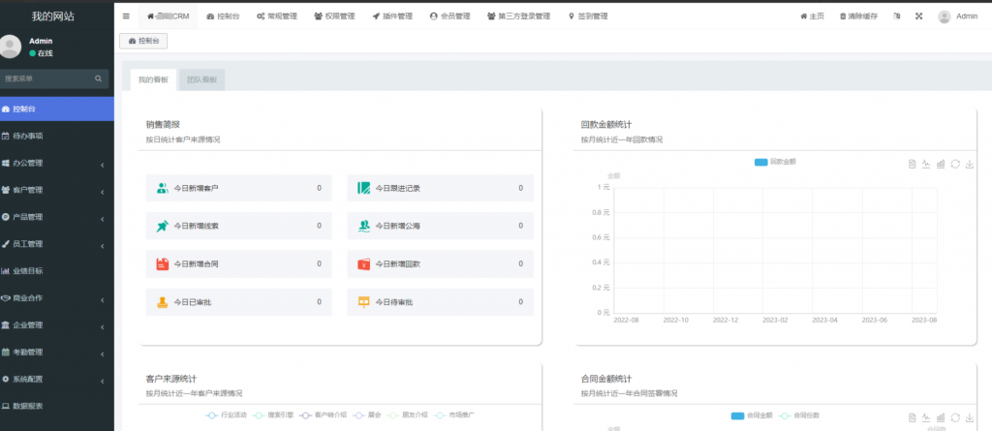992x431 pixels.
Task: Expand 办公管理 sidebar menu
Action: pos(56,163)
